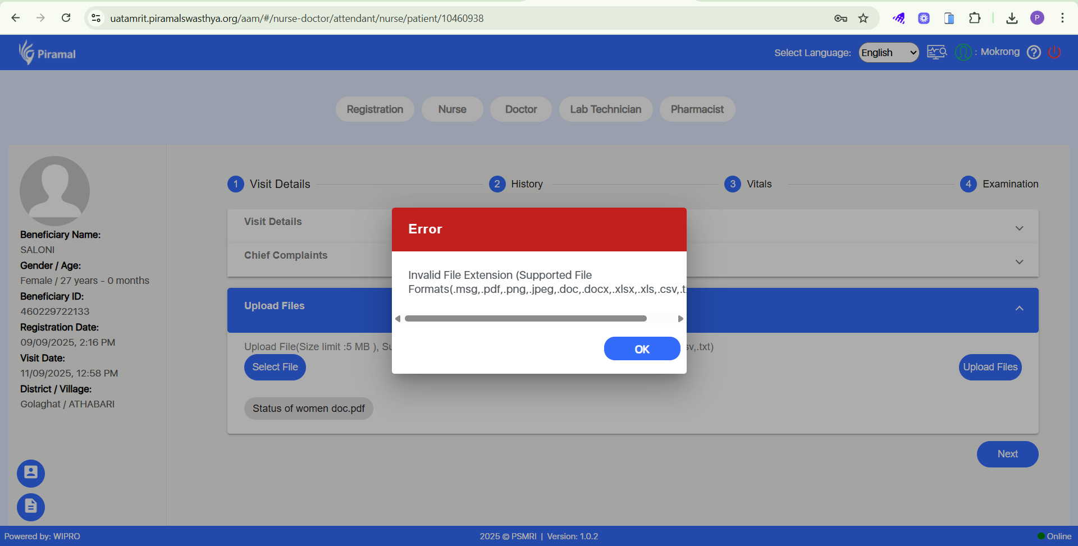The image size is (1078, 546).
Task: Click the error dialog horizontal scrollbar
Action: [x=526, y=319]
